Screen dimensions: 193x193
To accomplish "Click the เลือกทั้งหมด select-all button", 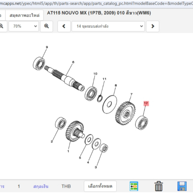I will [x=100, y=186].
